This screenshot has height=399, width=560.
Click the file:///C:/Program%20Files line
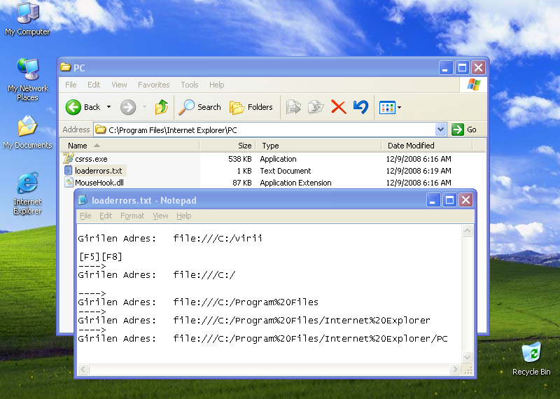[246, 302]
